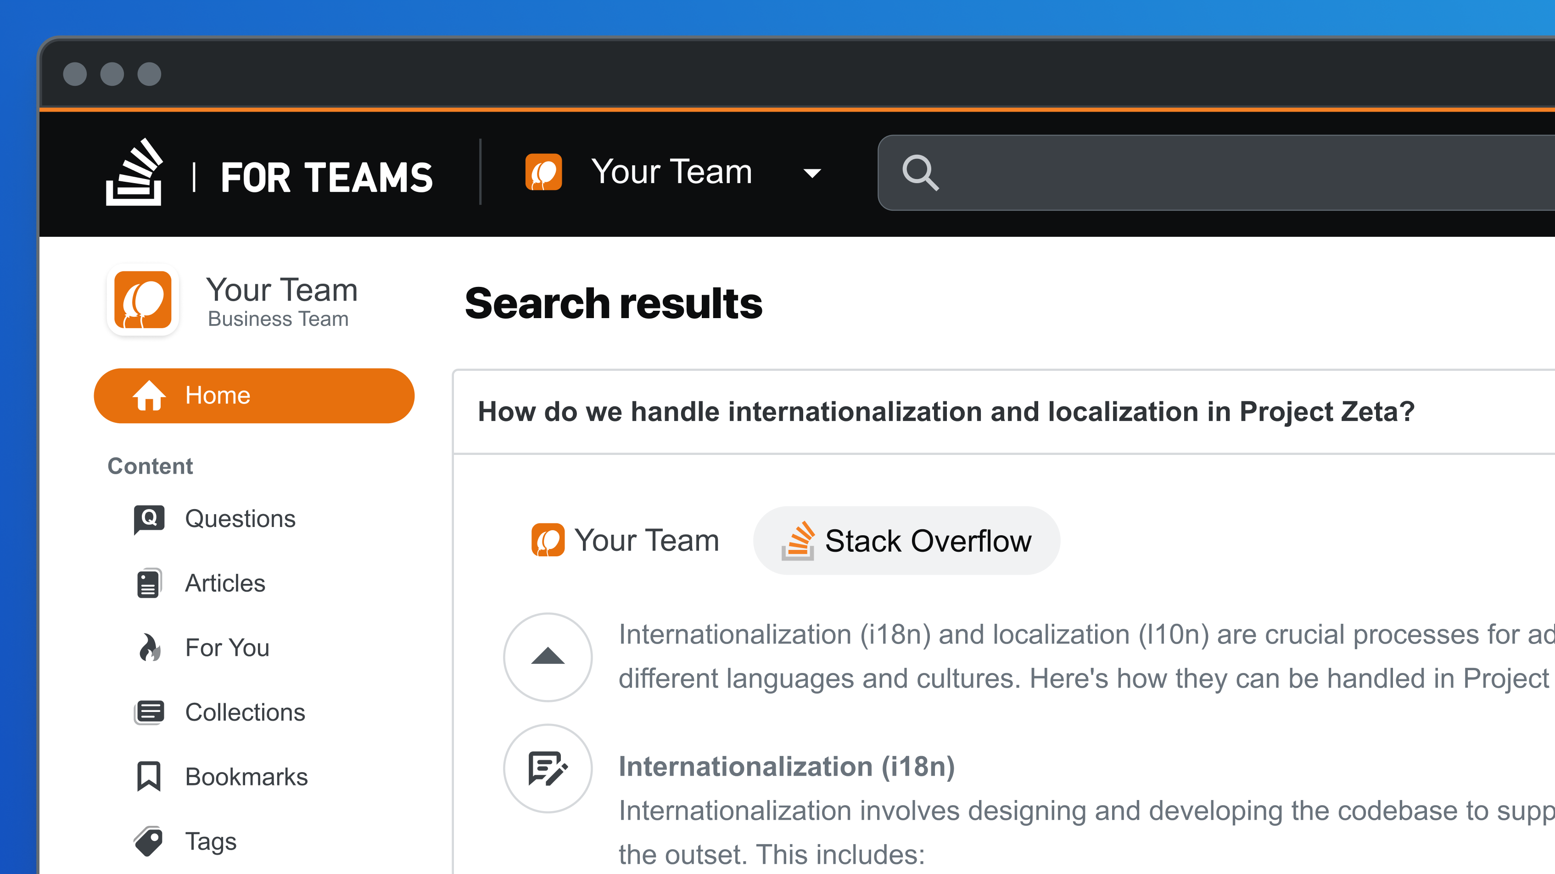Click the first gray window control dot
Image resolution: width=1555 pixels, height=874 pixels.
pyautogui.click(x=75, y=73)
